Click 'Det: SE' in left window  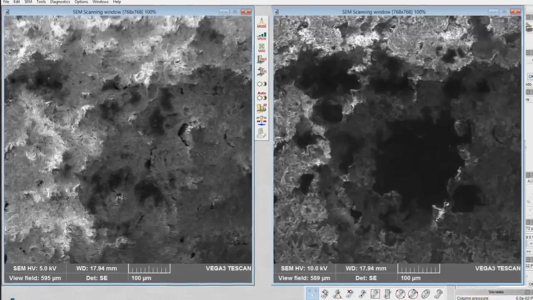coord(97,278)
